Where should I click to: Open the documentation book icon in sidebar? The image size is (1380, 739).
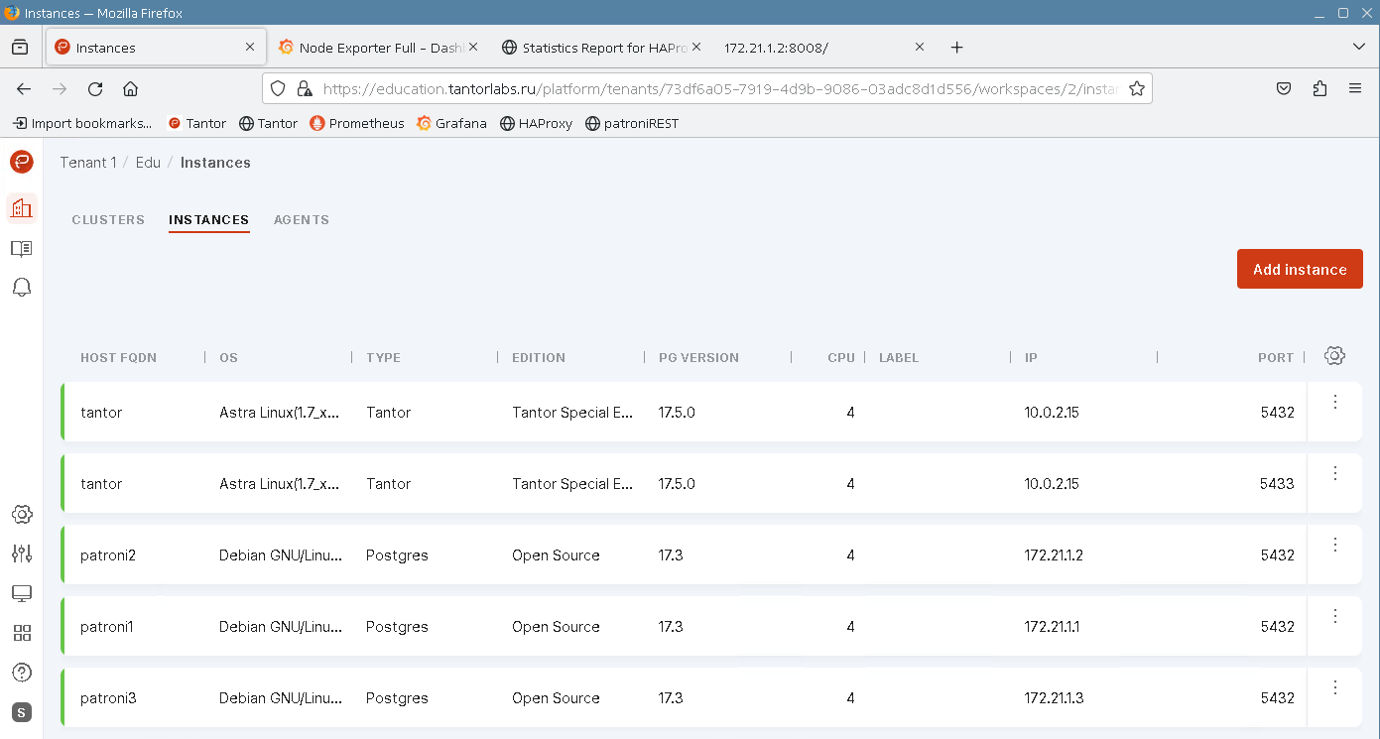tap(22, 248)
